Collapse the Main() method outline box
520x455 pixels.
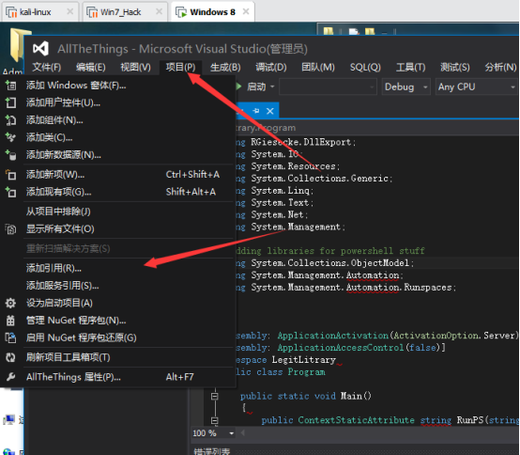(x=215, y=396)
